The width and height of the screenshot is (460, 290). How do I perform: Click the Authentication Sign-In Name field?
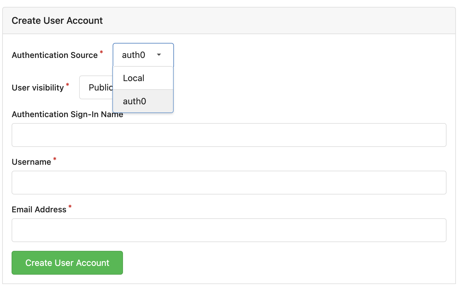coord(229,135)
